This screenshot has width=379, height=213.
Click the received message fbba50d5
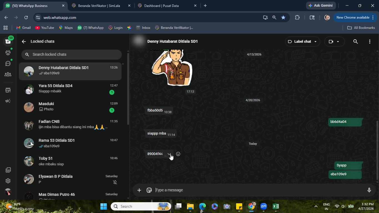coord(159,111)
